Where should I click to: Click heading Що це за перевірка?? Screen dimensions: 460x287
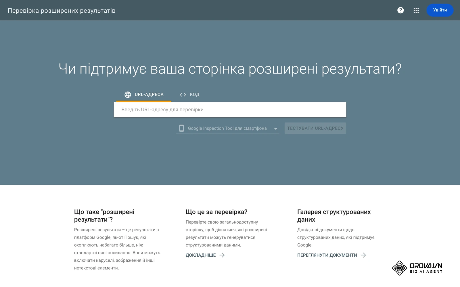tap(216, 212)
